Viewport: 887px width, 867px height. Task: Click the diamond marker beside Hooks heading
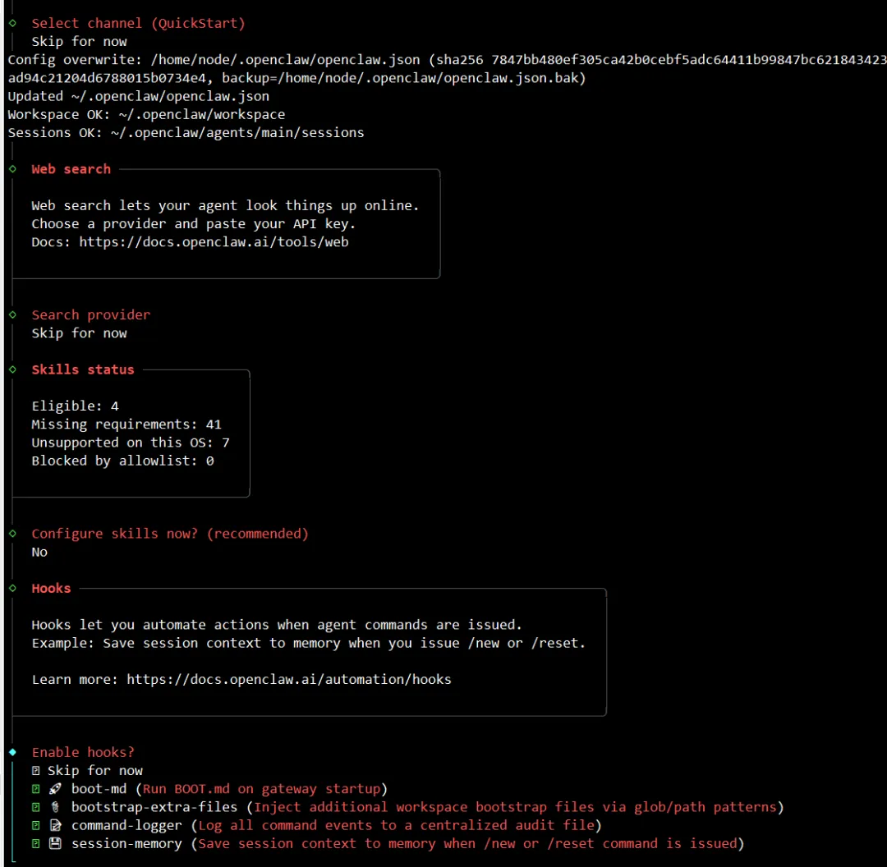12,588
